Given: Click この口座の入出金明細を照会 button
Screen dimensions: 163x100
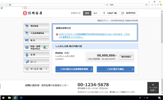Looking at the screenshot, I should (74, 69).
